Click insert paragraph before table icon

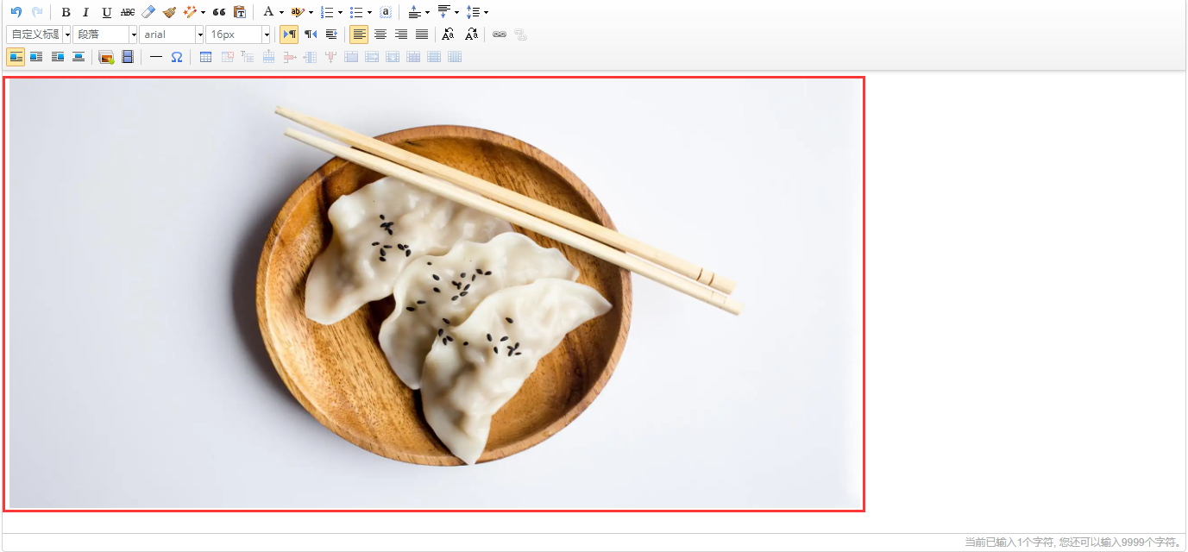(x=248, y=57)
